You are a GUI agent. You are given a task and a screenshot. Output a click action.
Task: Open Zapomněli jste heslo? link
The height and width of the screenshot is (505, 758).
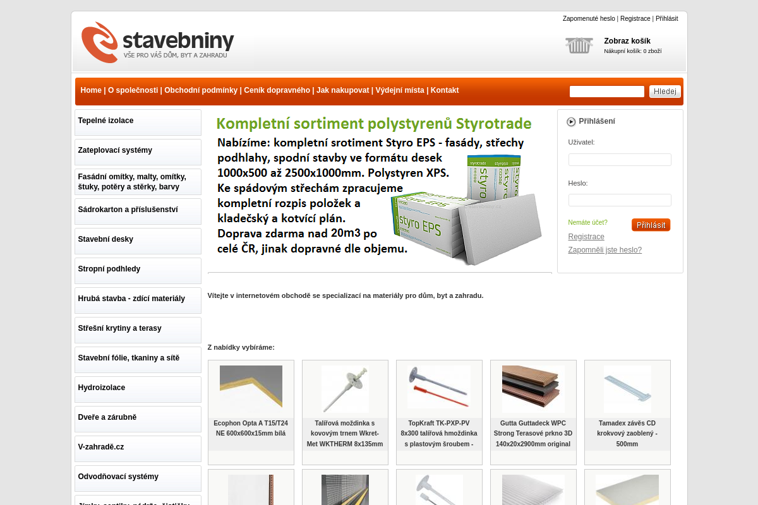click(x=605, y=250)
